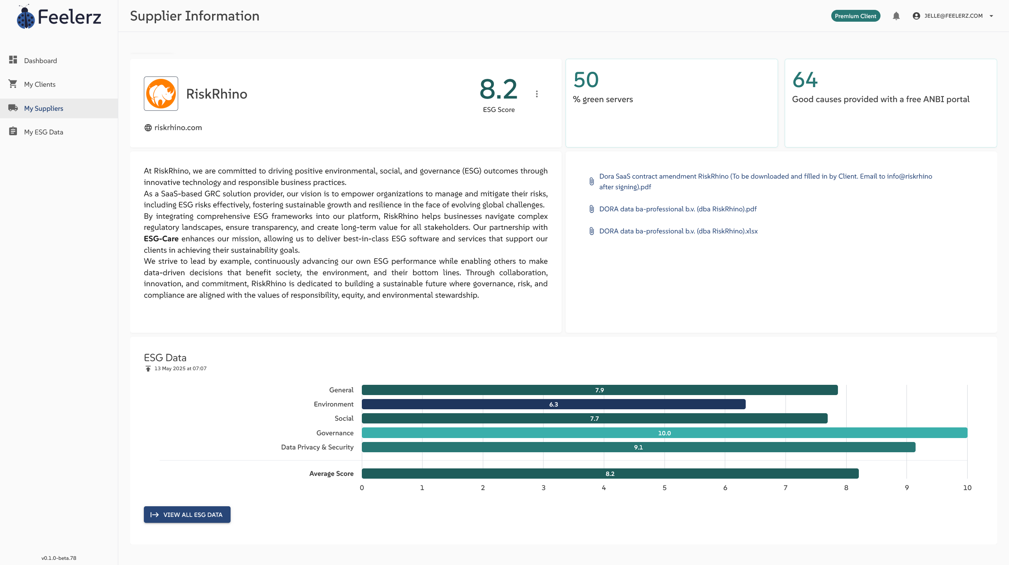Click the globe icon beside riskrhino.com

click(x=148, y=128)
